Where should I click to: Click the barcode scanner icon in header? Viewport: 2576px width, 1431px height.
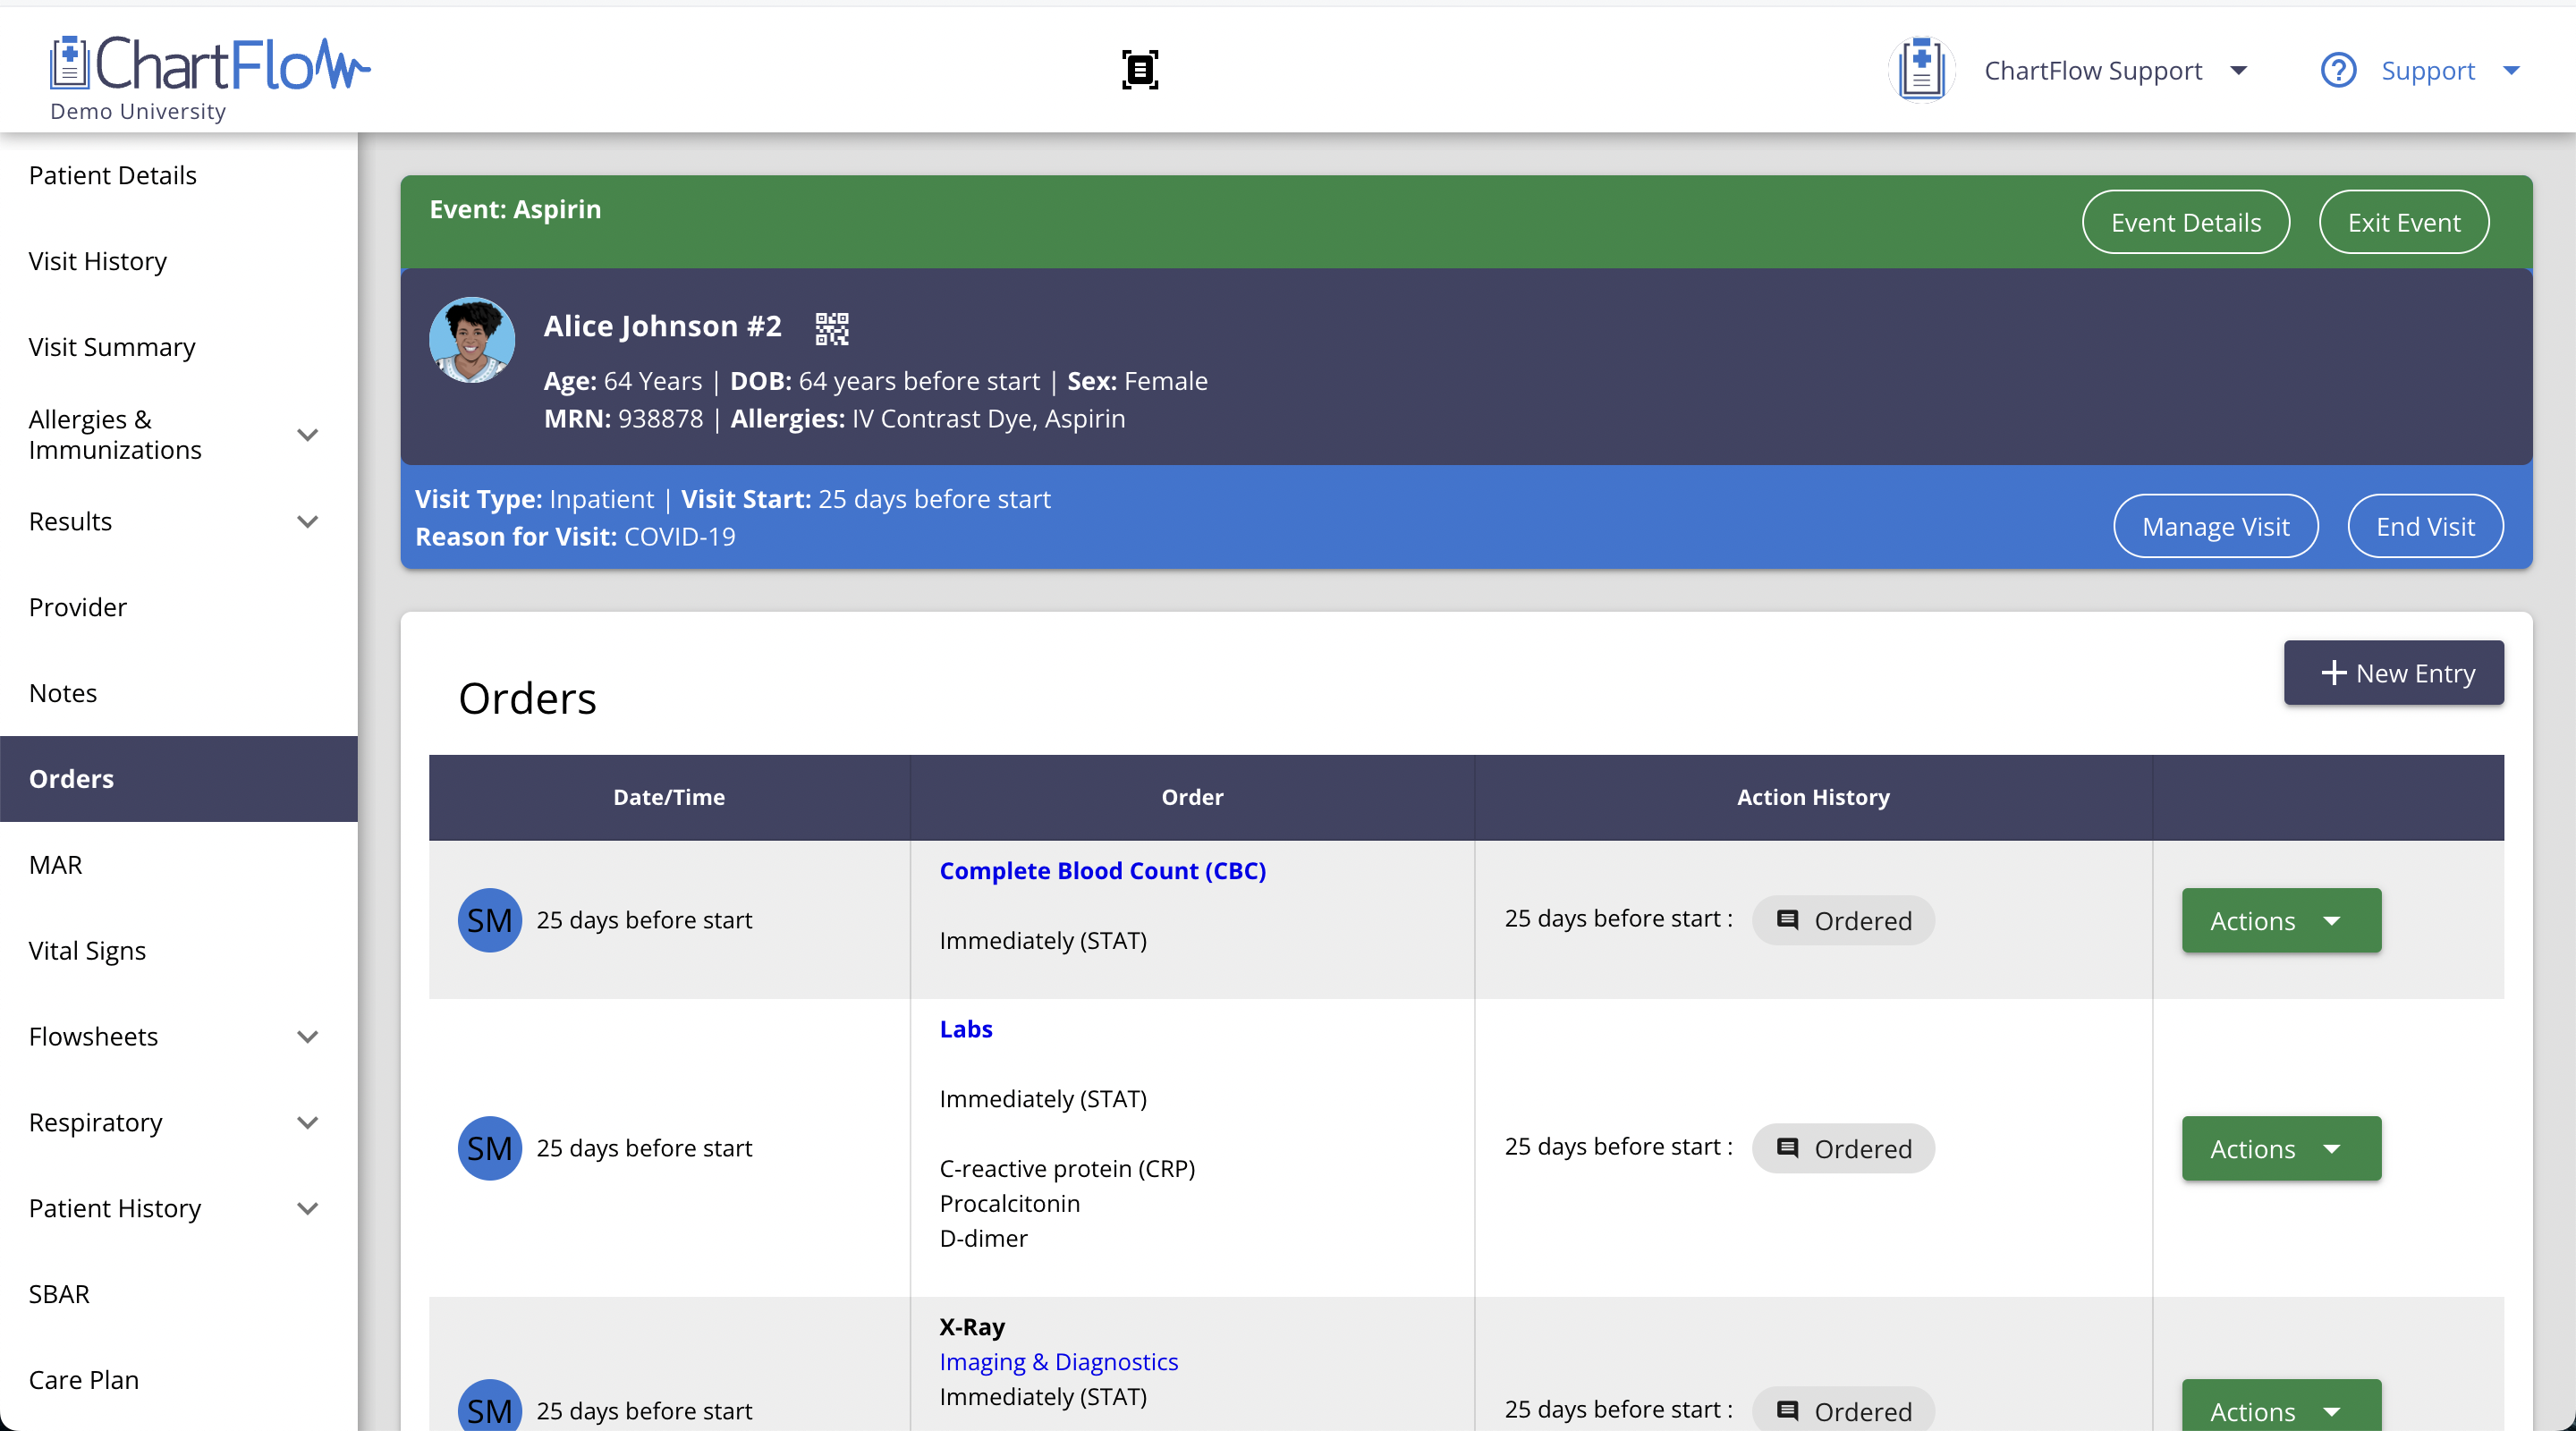[1140, 70]
